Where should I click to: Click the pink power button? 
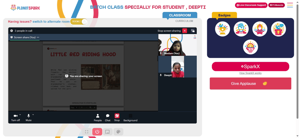[x=97, y=132]
